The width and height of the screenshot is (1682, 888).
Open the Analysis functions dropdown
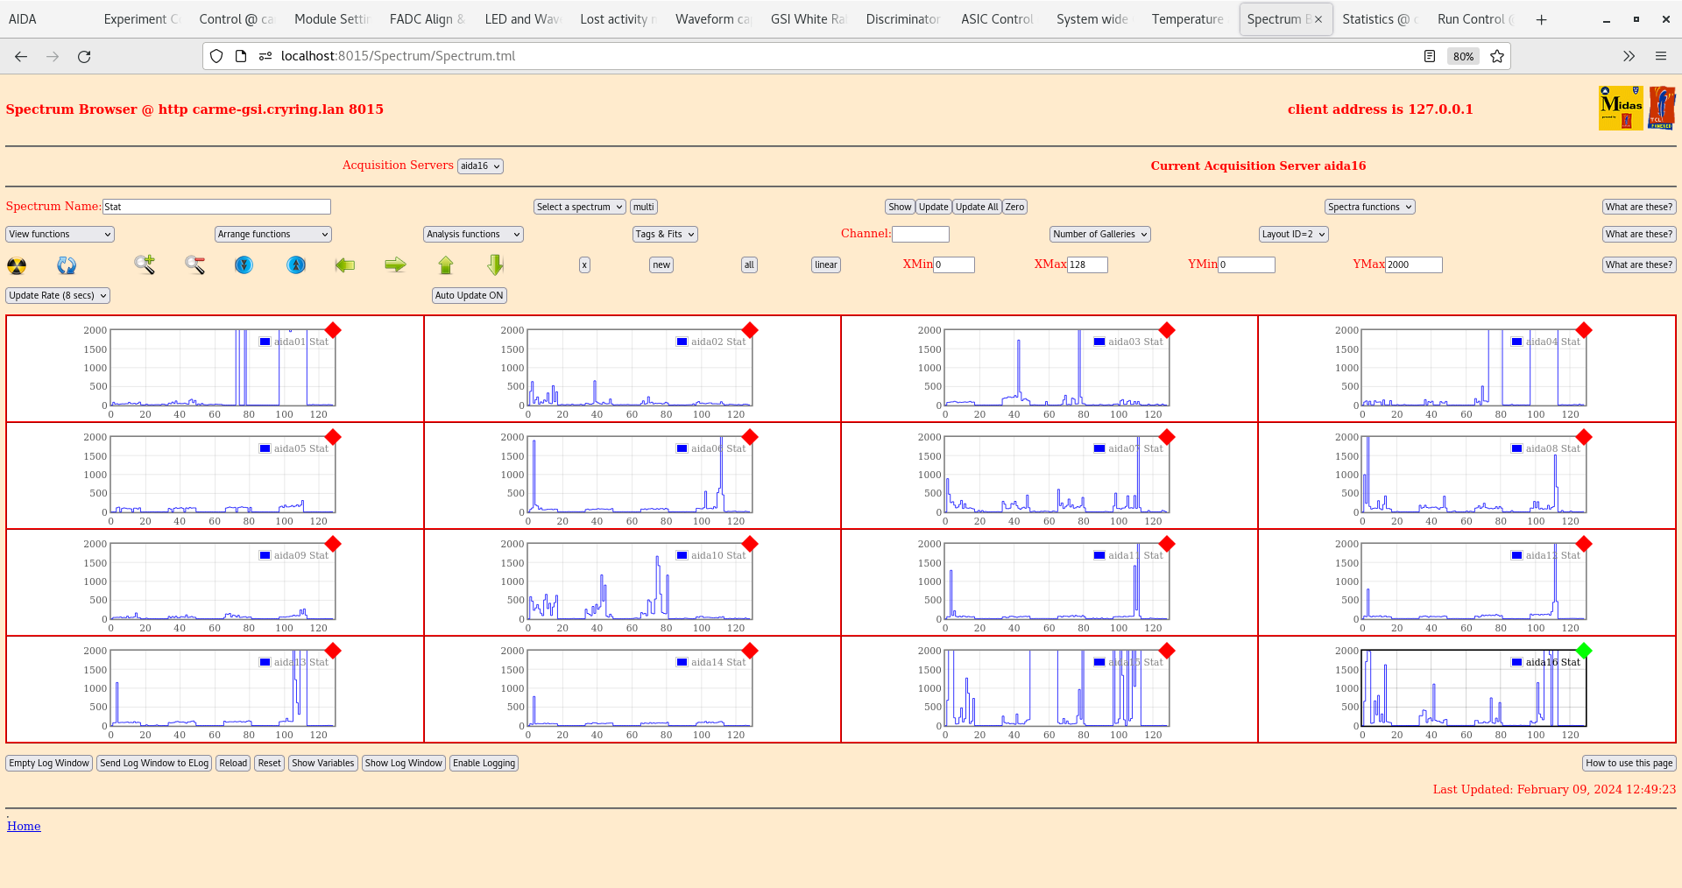pyautogui.click(x=473, y=234)
